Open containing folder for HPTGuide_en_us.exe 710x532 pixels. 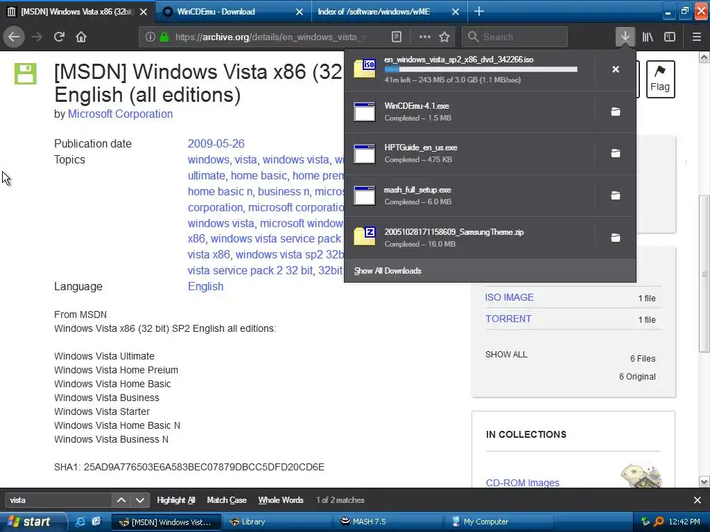tap(616, 153)
